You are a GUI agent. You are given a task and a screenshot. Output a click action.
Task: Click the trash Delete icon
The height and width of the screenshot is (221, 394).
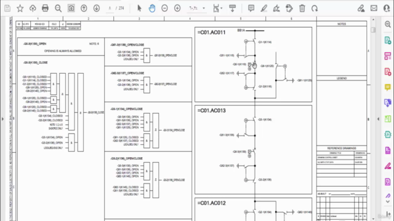[x=302, y=8]
